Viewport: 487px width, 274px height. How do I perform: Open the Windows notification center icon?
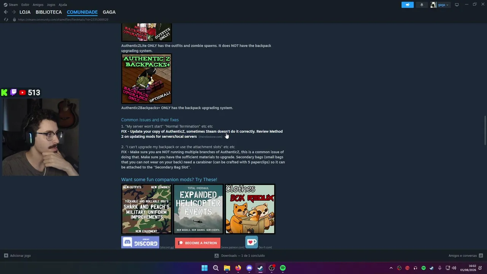point(480,268)
